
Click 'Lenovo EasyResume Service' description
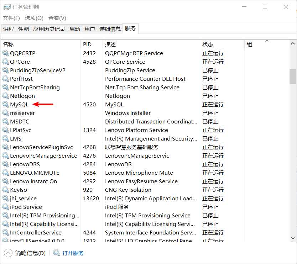141,181
